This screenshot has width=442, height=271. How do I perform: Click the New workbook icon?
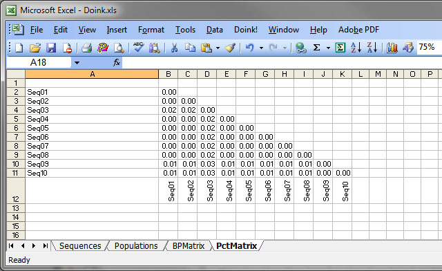[19, 48]
